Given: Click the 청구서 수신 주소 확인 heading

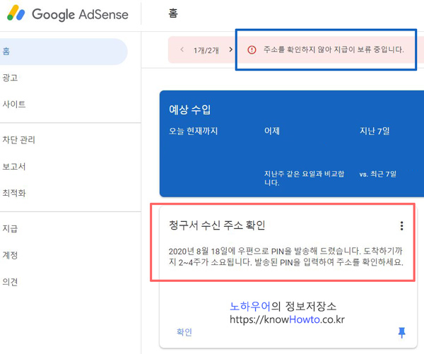Looking at the screenshot, I should tap(217, 225).
